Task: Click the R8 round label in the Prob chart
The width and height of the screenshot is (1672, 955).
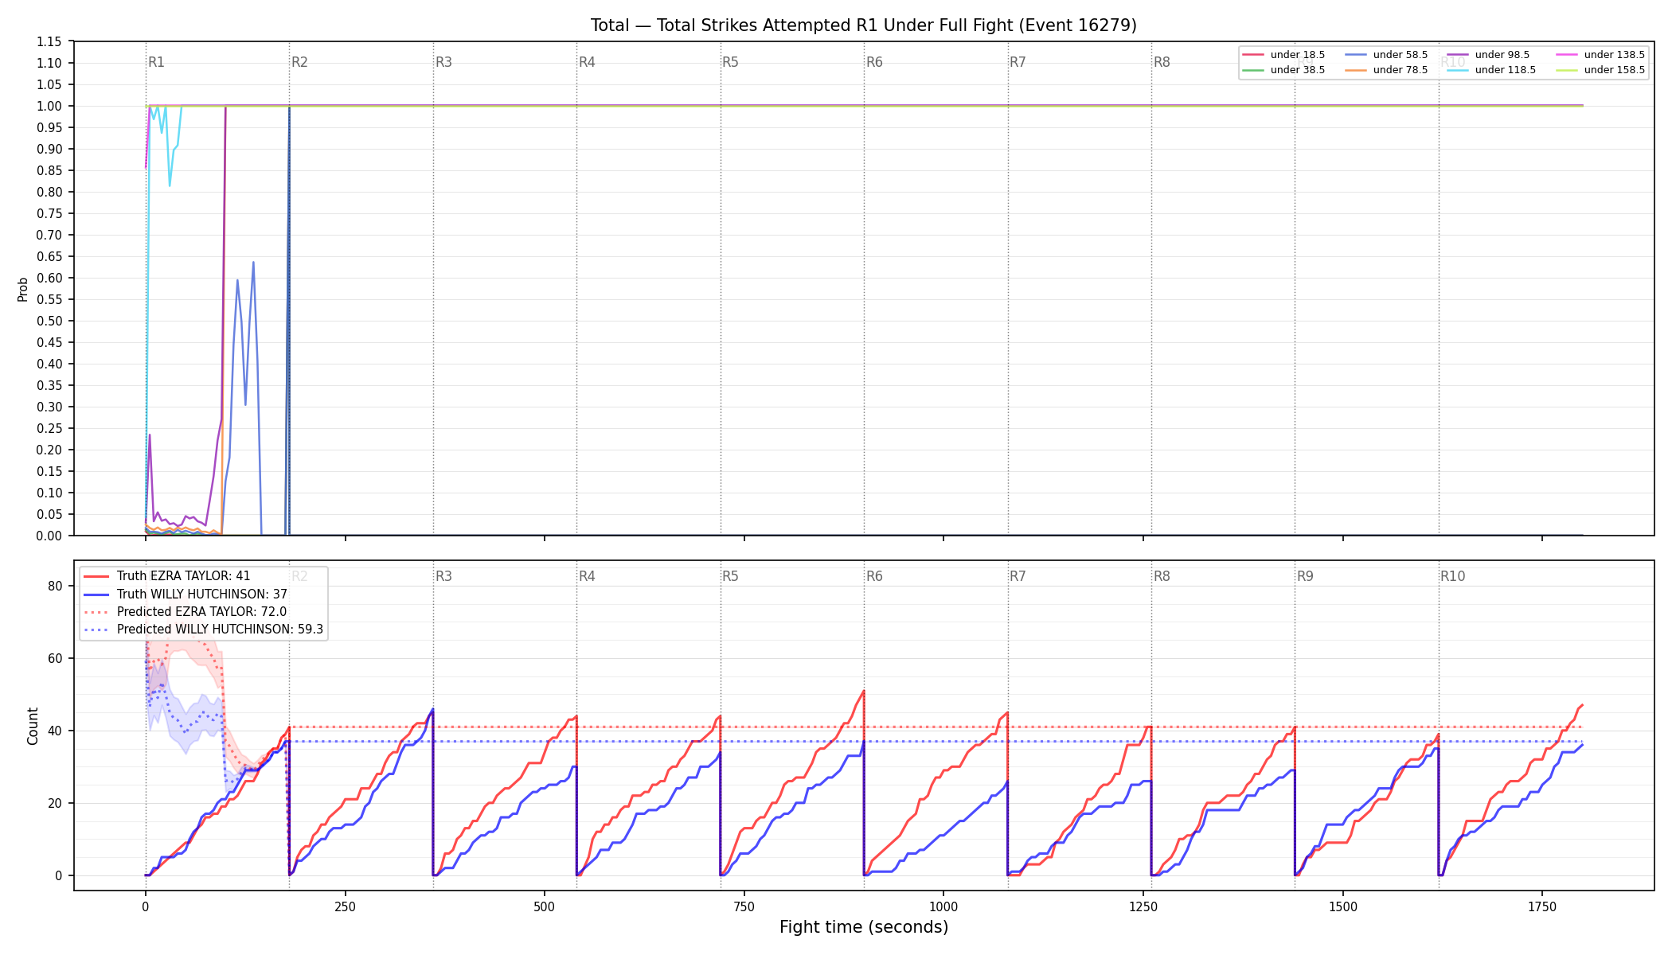Action: tap(1162, 62)
